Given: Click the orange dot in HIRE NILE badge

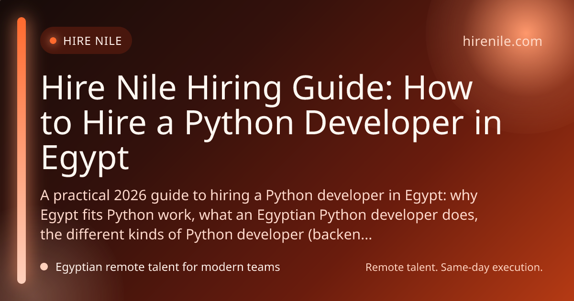Looking at the screenshot, I should coord(53,41).
